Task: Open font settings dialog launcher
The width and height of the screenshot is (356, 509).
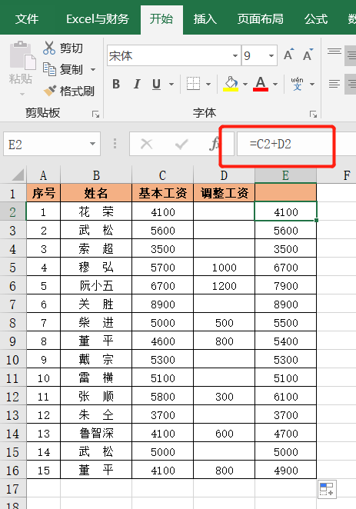Action: (313, 114)
